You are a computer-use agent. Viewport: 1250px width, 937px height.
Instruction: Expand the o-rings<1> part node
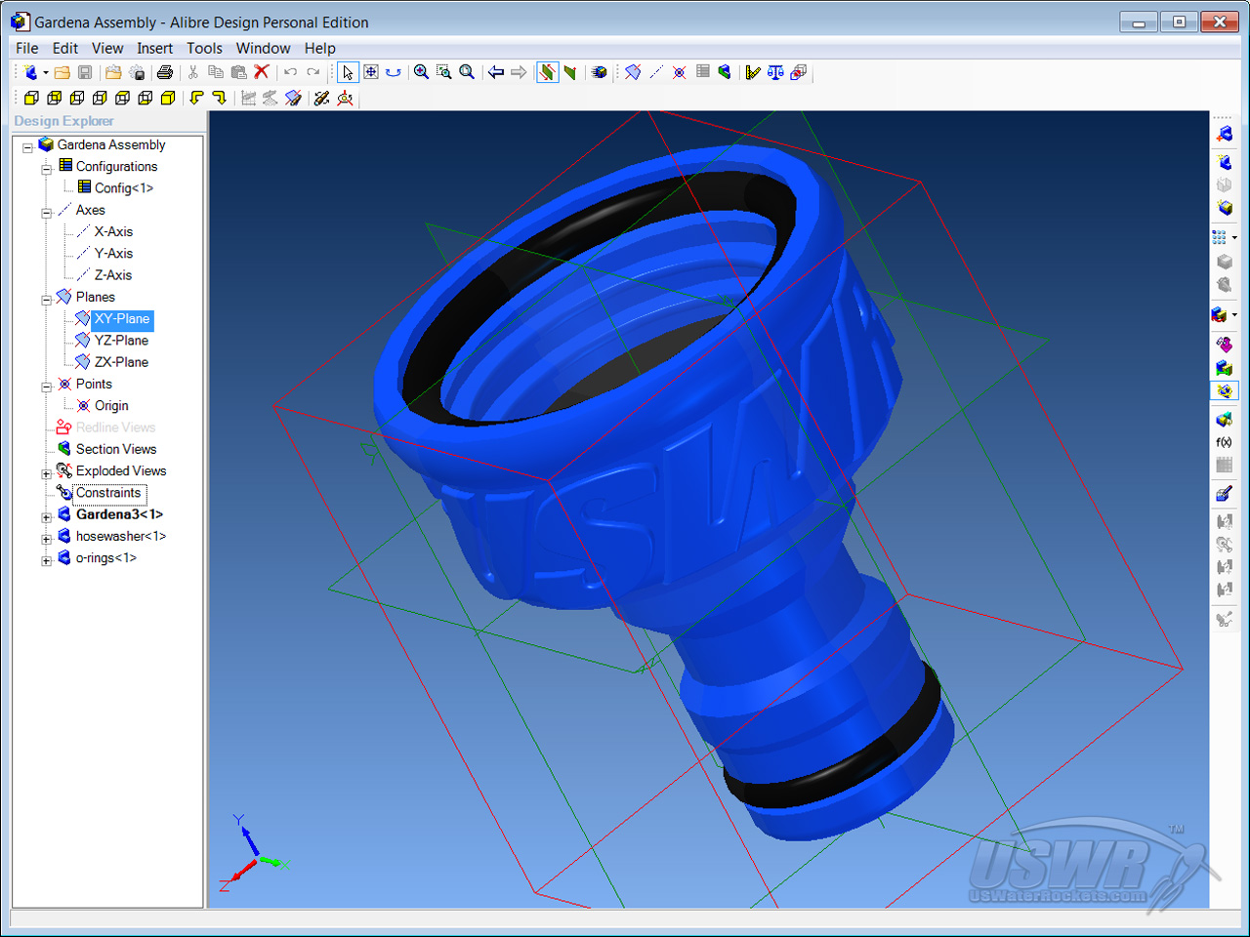click(x=46, y=560)
